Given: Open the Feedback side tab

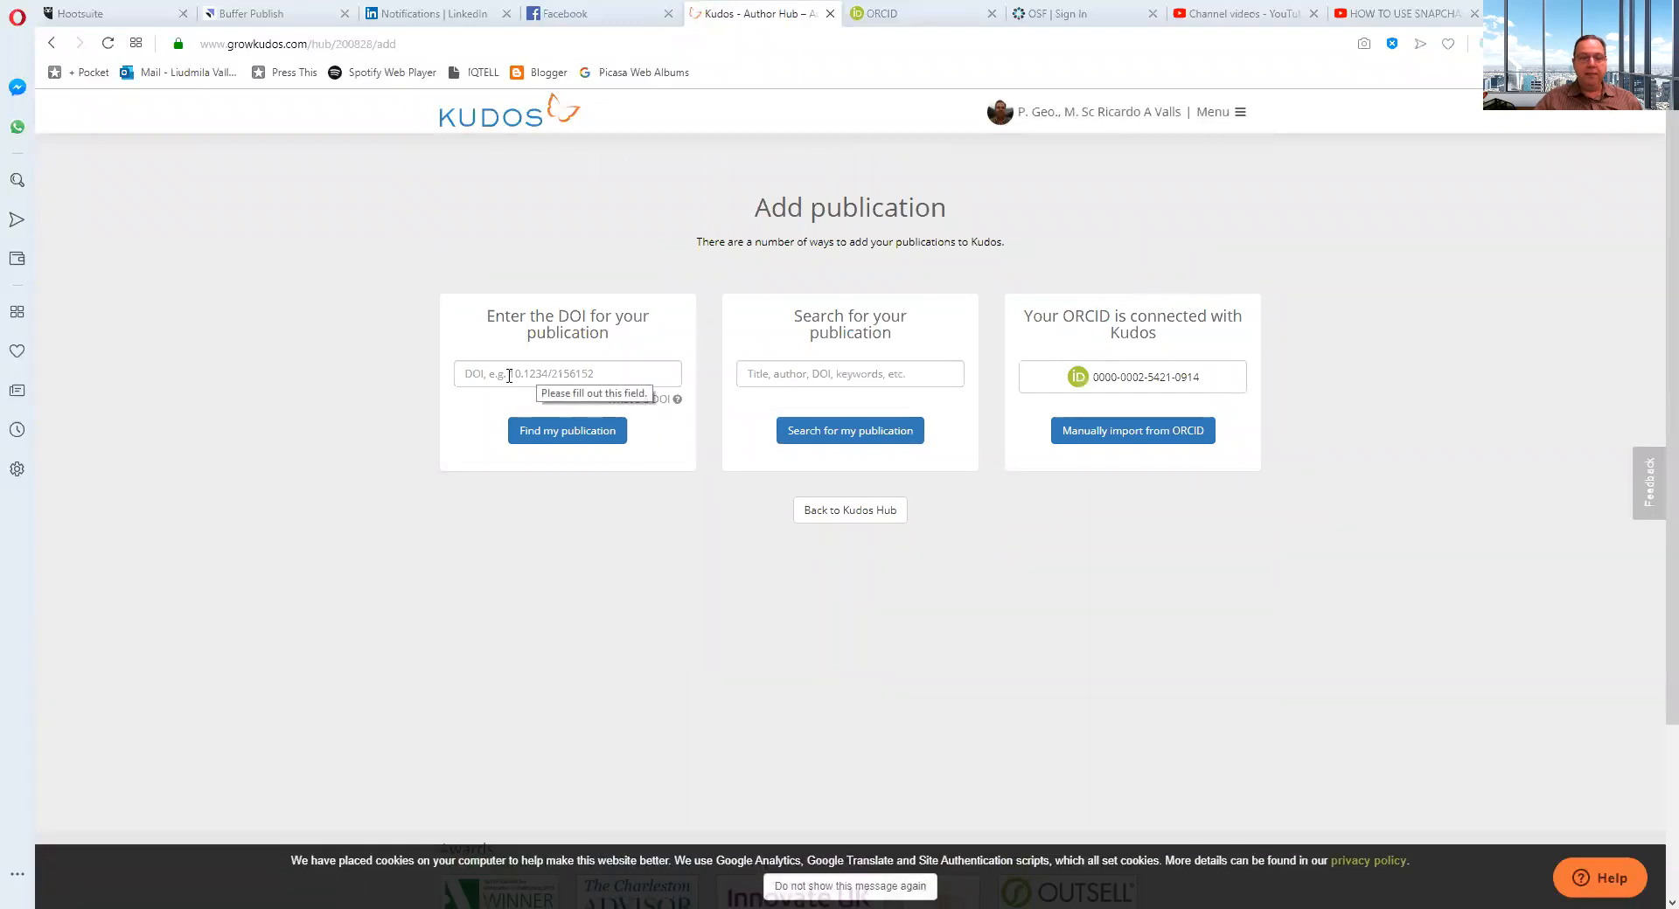Looking at the screenshot, I should click(x=1649, y=483).
